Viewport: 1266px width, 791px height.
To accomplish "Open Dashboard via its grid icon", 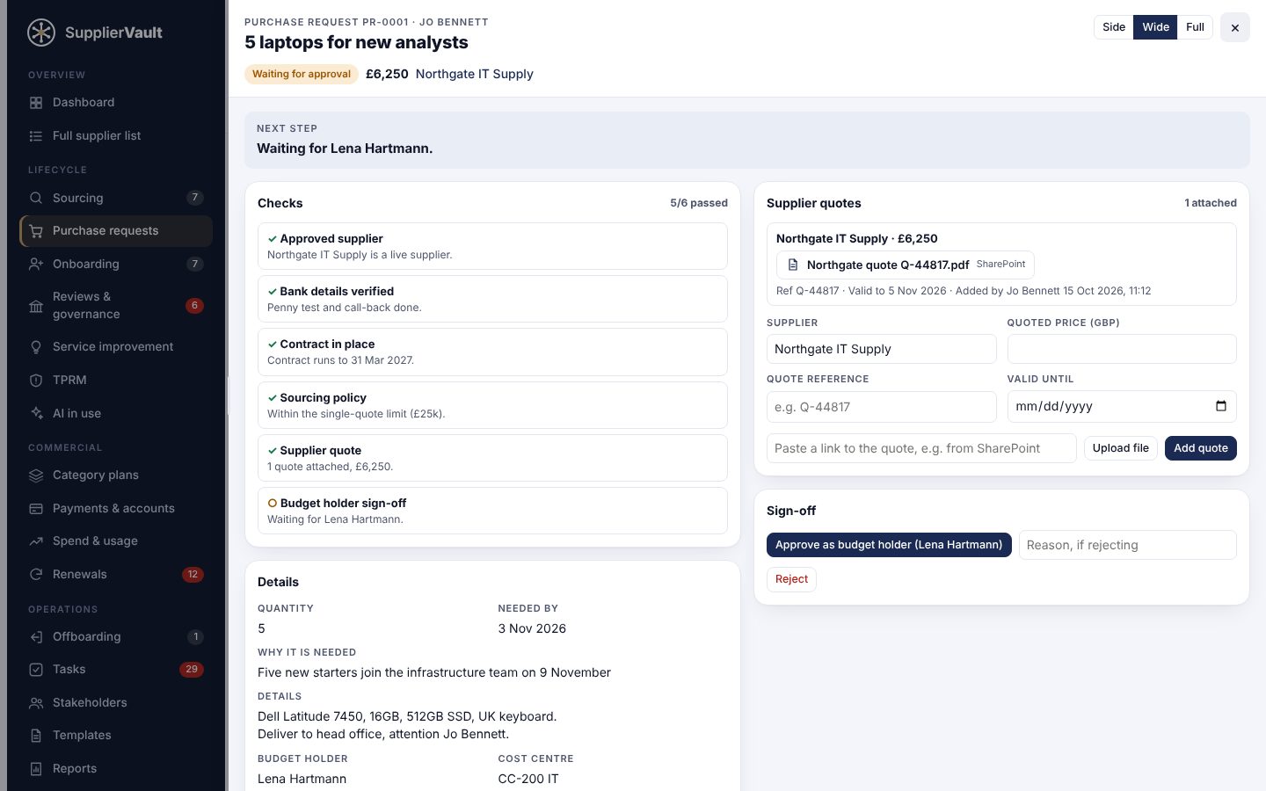I will (x=36, y=103).
